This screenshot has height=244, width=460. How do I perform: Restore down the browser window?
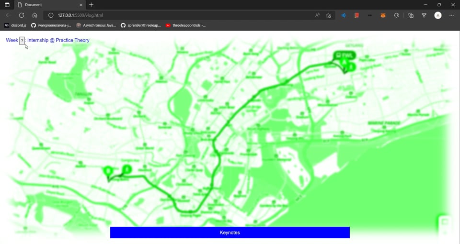coord(439,5)
